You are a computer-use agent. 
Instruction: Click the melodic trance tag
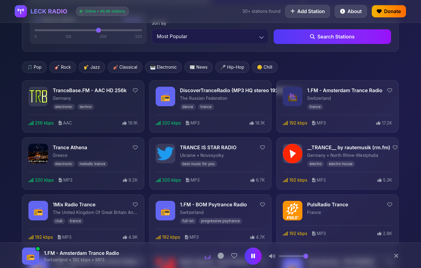(x=92, y=164)
